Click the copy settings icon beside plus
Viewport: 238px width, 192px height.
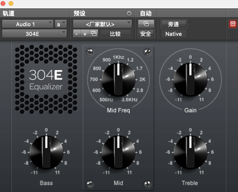pyautogui.click(x=94, y=34)
